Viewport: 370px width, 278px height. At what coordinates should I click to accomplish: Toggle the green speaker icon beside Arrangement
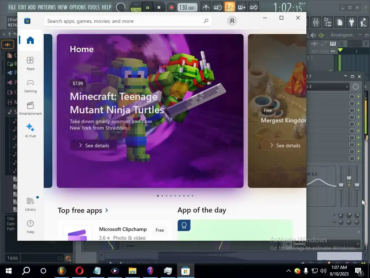321,35
